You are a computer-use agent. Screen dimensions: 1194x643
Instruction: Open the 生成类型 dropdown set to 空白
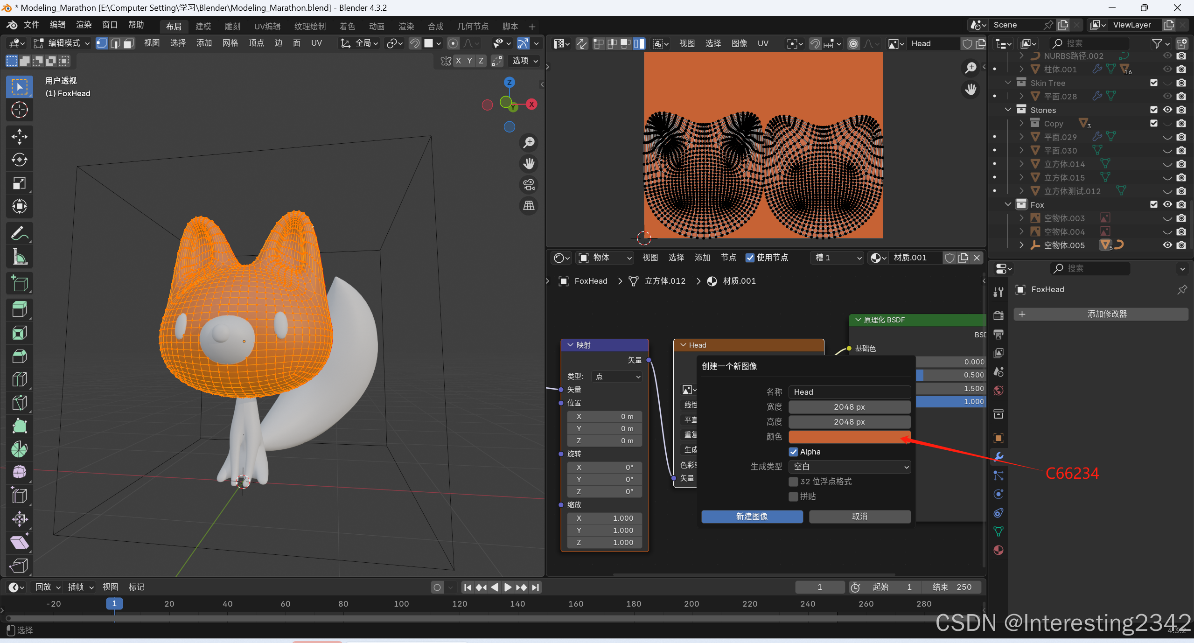coord(849,467)
